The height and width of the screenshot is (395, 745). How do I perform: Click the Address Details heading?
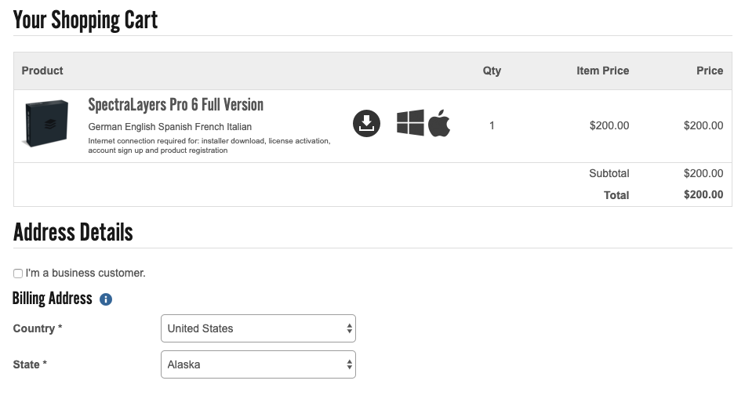tap(73, 232)
